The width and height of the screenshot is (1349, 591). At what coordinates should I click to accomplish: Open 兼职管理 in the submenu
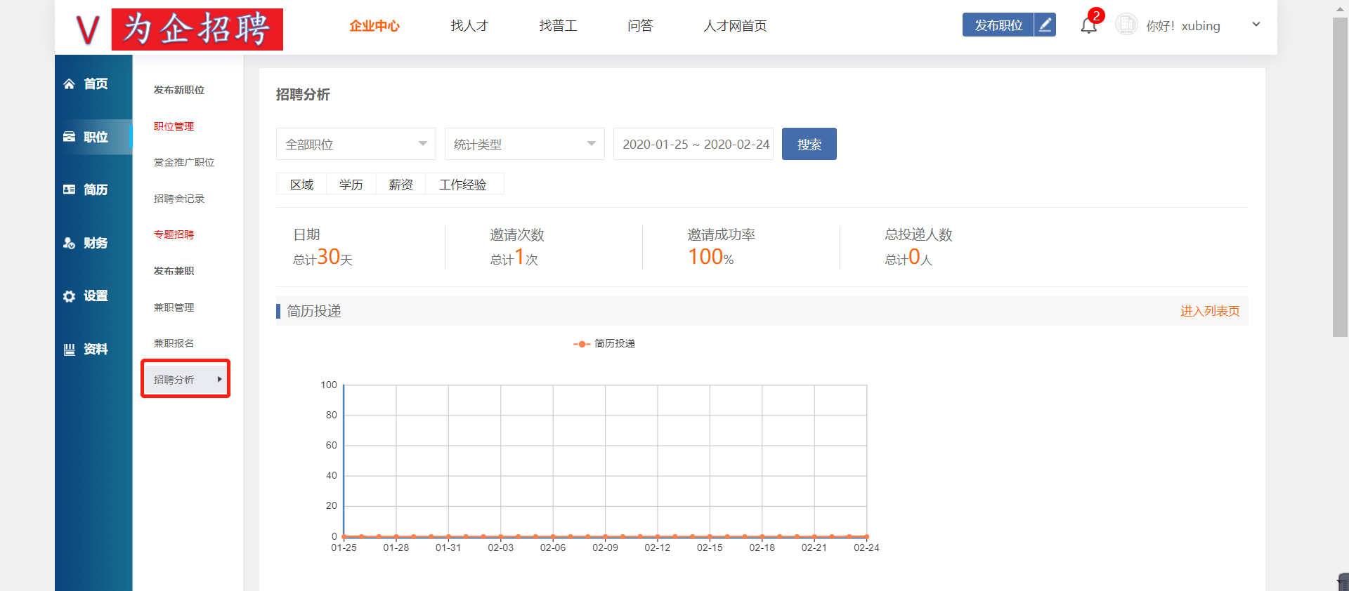tap(174, 307)
